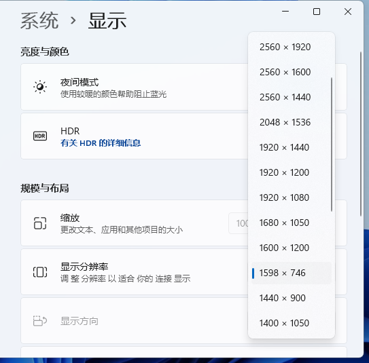Open the HDR settings row

coord(183,136)
